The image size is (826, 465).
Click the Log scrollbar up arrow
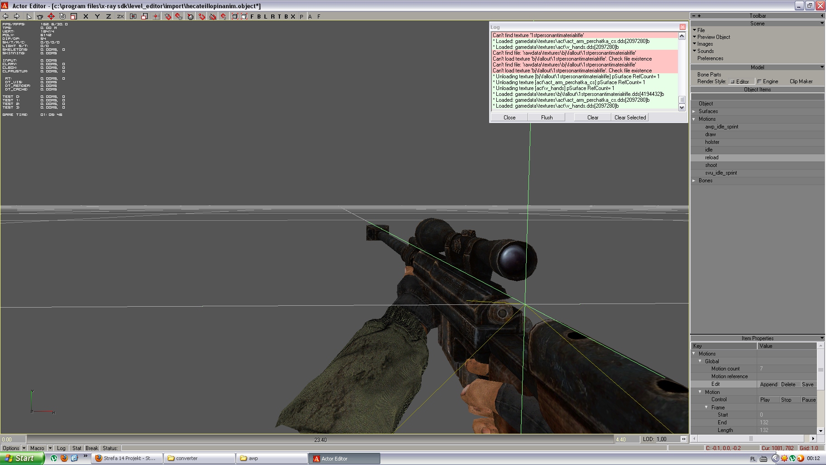pyautogui.click(x=682, y=36)
